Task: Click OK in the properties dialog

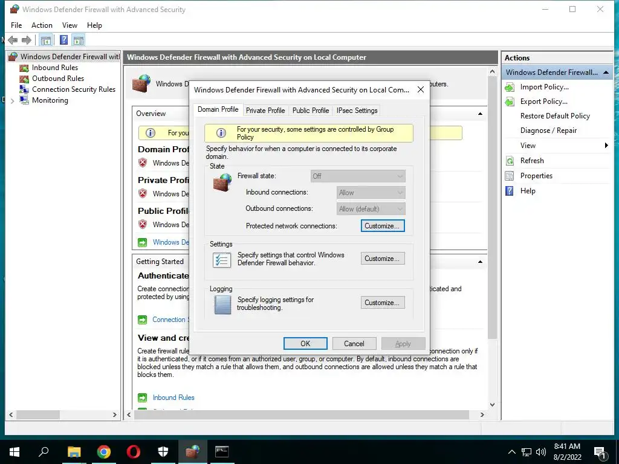Action: coord(305,344)
